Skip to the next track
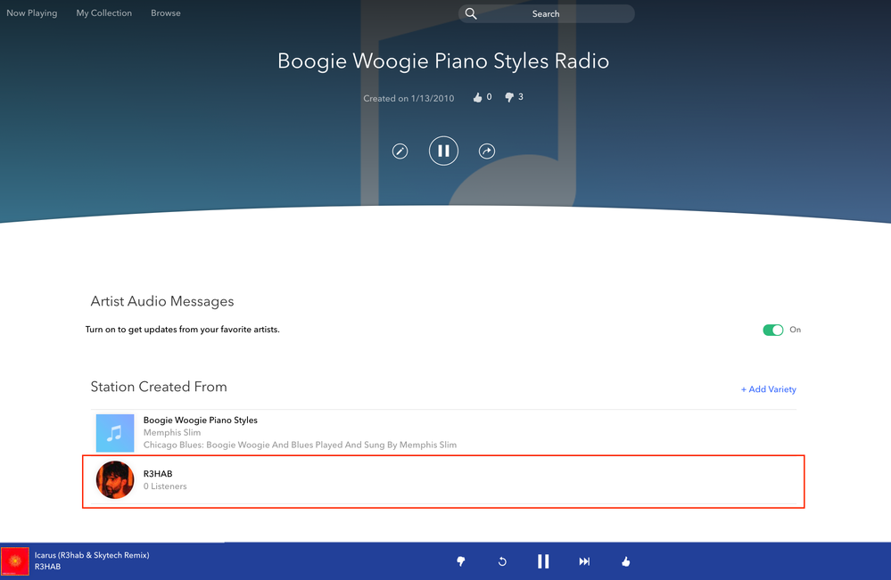891x580 pixels. [x=584, y=561]
